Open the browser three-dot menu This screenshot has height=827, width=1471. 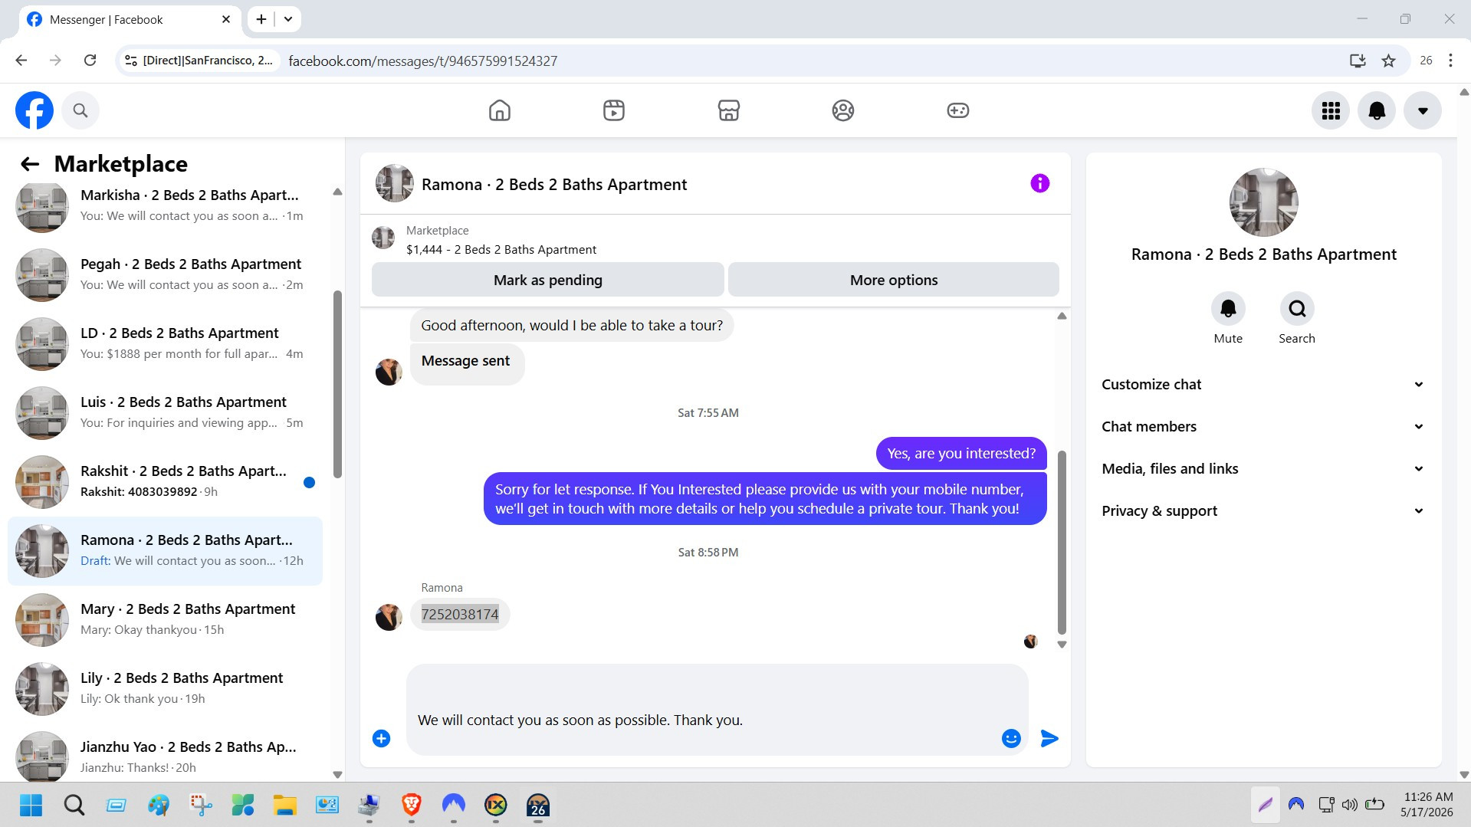click(1450, 61)
